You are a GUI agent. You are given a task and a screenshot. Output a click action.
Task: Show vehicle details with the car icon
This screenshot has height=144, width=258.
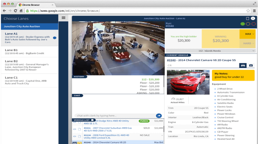click(x=243, y=65)
